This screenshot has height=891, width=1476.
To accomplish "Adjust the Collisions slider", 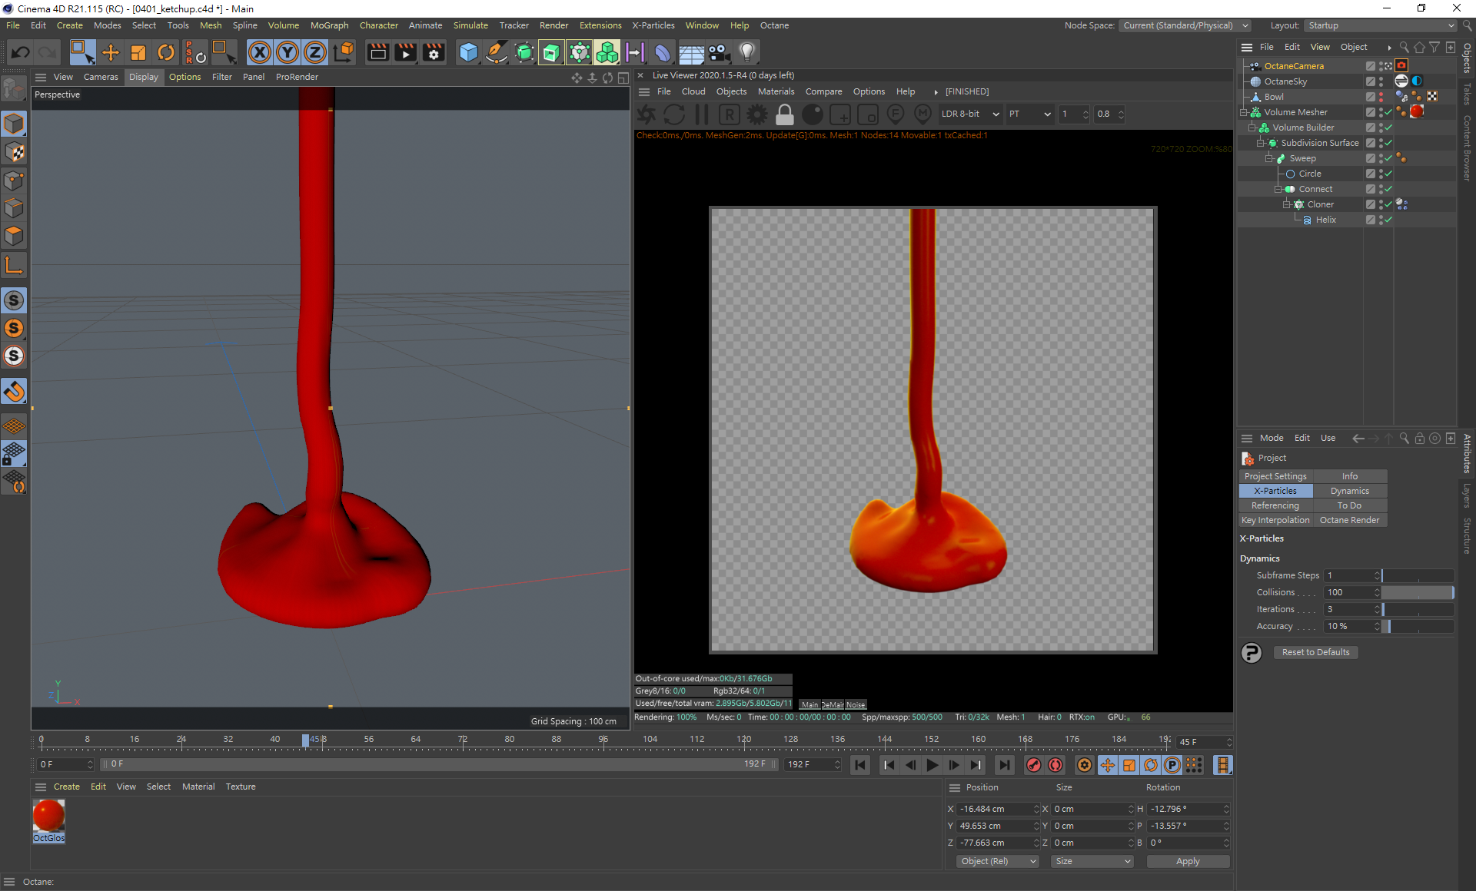I will pyautogui.click(x=1418, y=592).
